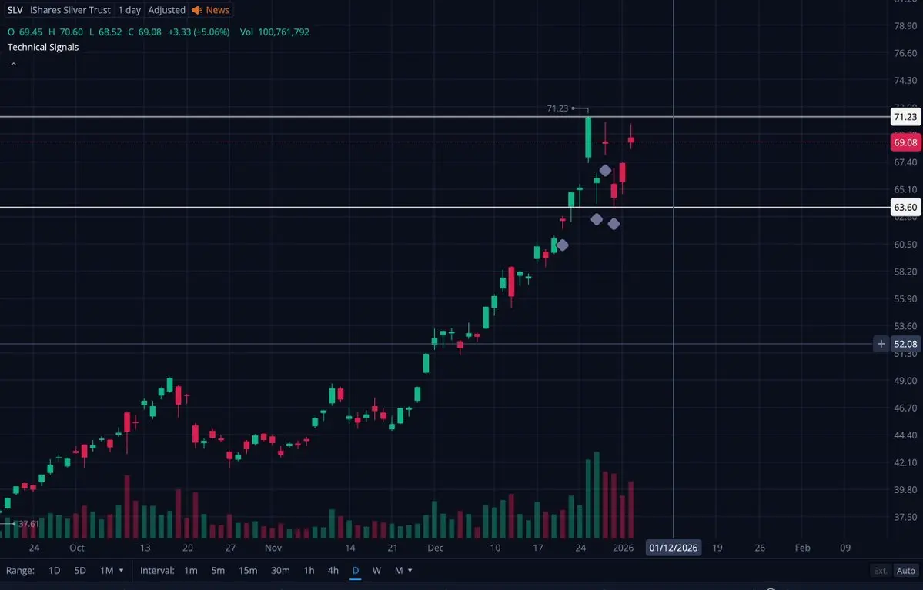Click the 46.70 price axis label
923x590 pixels.
905,408
